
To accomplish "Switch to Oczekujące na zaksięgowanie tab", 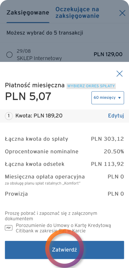I will pos(77,12).
